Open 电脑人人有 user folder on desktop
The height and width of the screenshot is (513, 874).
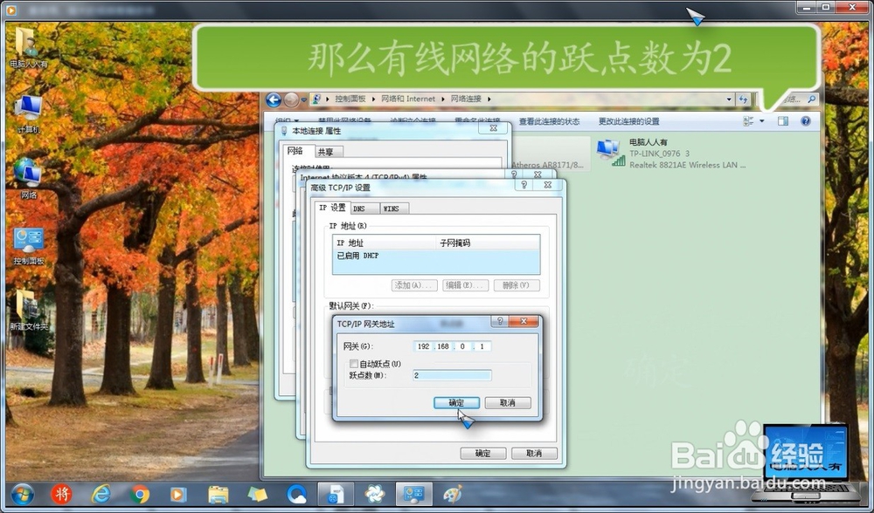click(x=29, y=48)
